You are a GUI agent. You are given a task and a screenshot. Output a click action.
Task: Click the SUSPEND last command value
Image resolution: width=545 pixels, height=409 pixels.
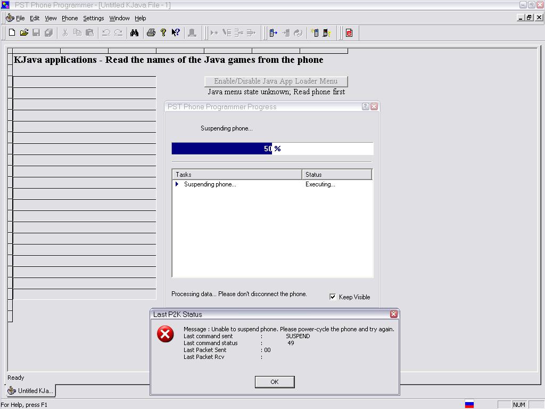[x=298, y=336]
